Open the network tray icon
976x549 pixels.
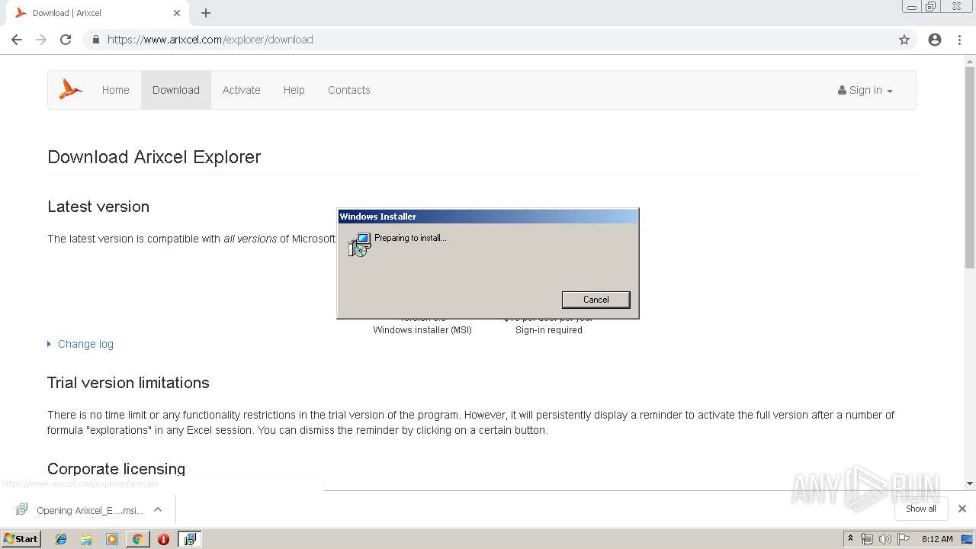(866, 539)
